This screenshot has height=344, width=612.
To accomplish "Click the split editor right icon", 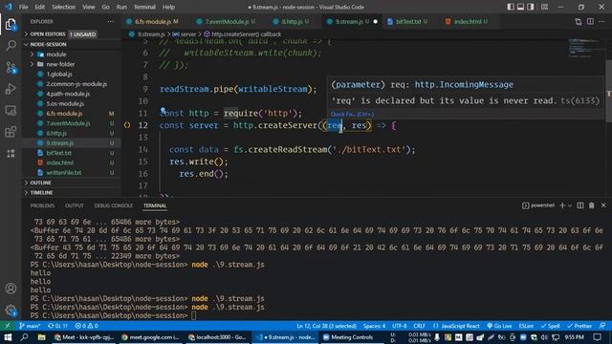I will pyautogui.click(x=590, y=21).
